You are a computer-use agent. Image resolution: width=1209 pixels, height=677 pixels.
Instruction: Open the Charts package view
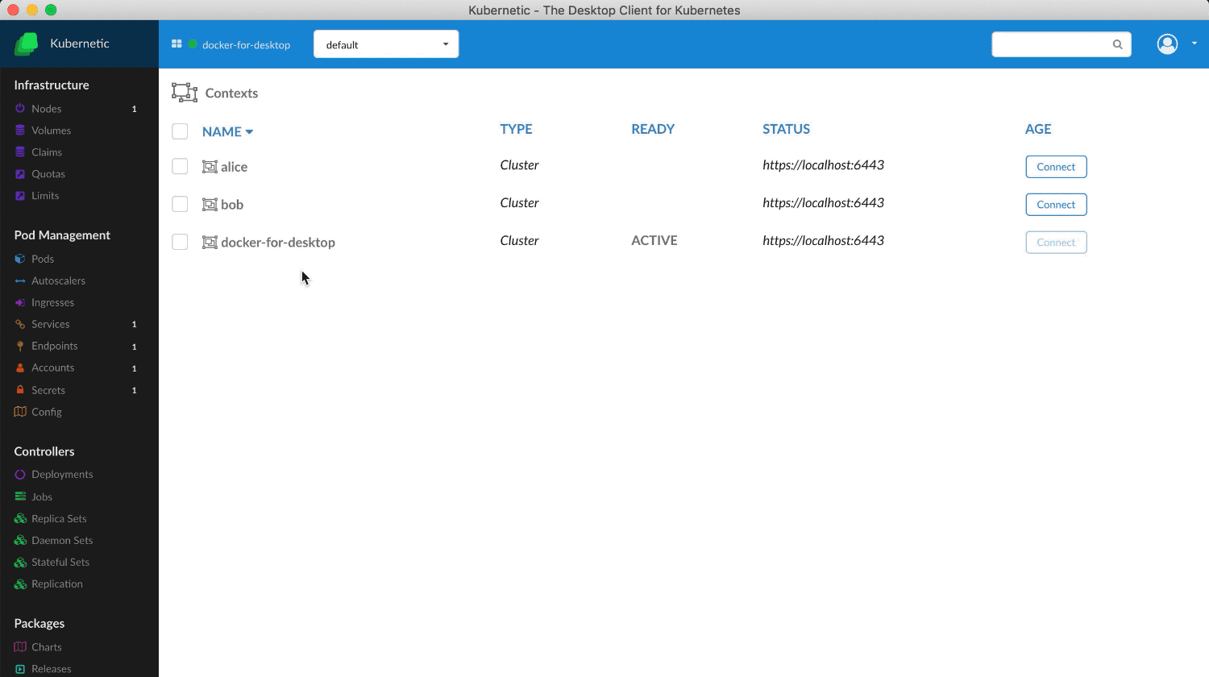click(x=47, y=646)
